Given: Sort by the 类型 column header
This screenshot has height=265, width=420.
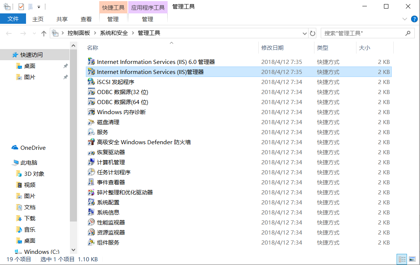Looking at the screenshot, I should click(323, 48).
